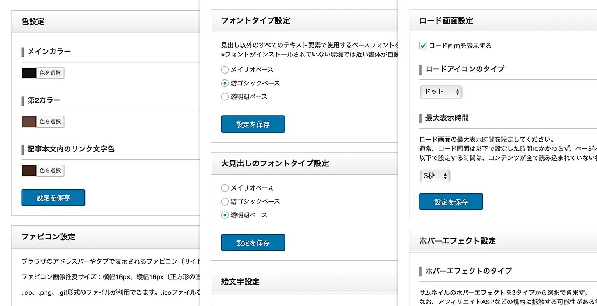This screenshot has height=306, width=597.
Task: Open the ロードアイコンのタイプ dropdown showing ドット
Action: 440,92
